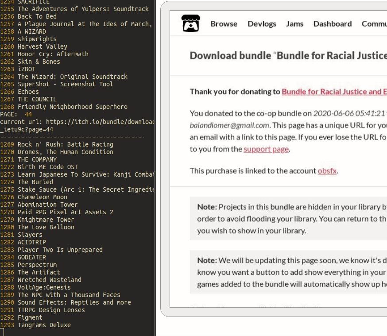
Task: Select terminal line 1281 Slayers
Action: point(21,235)
